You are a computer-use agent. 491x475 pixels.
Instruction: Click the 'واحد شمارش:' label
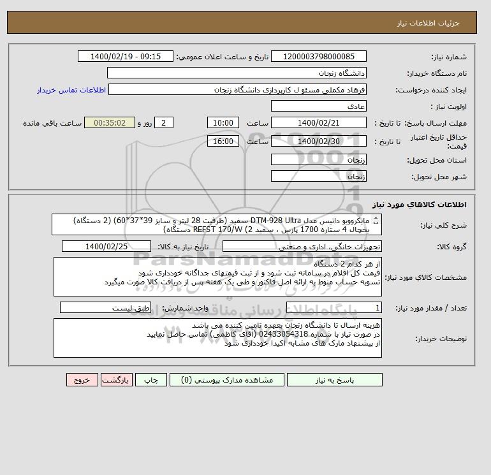click(x=185, y=308)
